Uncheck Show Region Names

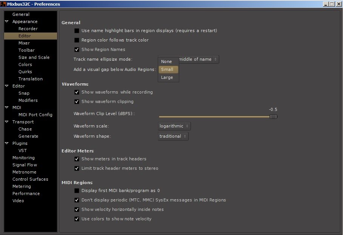77,49
